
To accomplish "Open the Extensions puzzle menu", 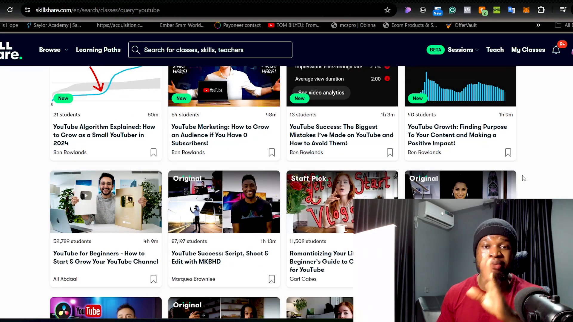I will pos(541,10).
